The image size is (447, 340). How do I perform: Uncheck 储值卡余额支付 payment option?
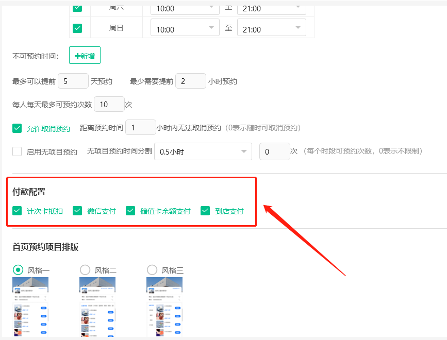tap(130, 211)
